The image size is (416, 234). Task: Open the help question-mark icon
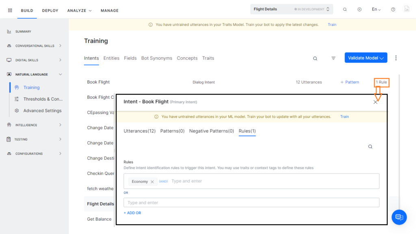coord(392,9)
